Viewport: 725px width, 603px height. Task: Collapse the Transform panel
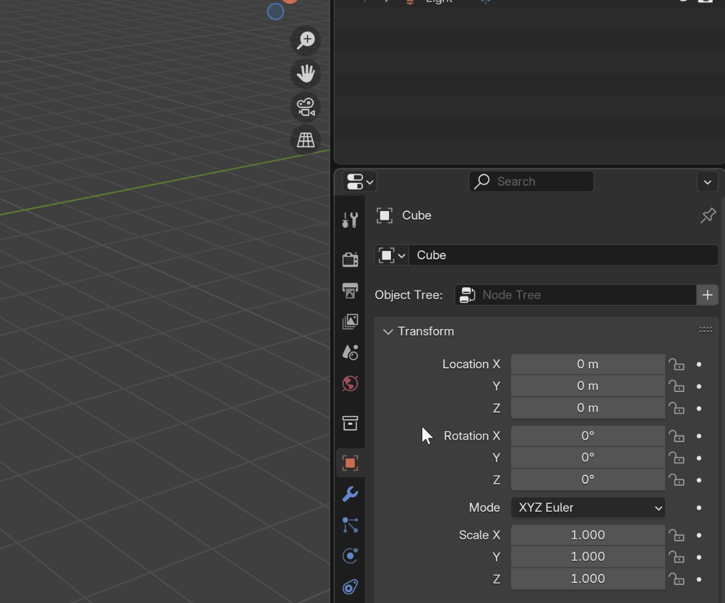[x=388, y=331]
